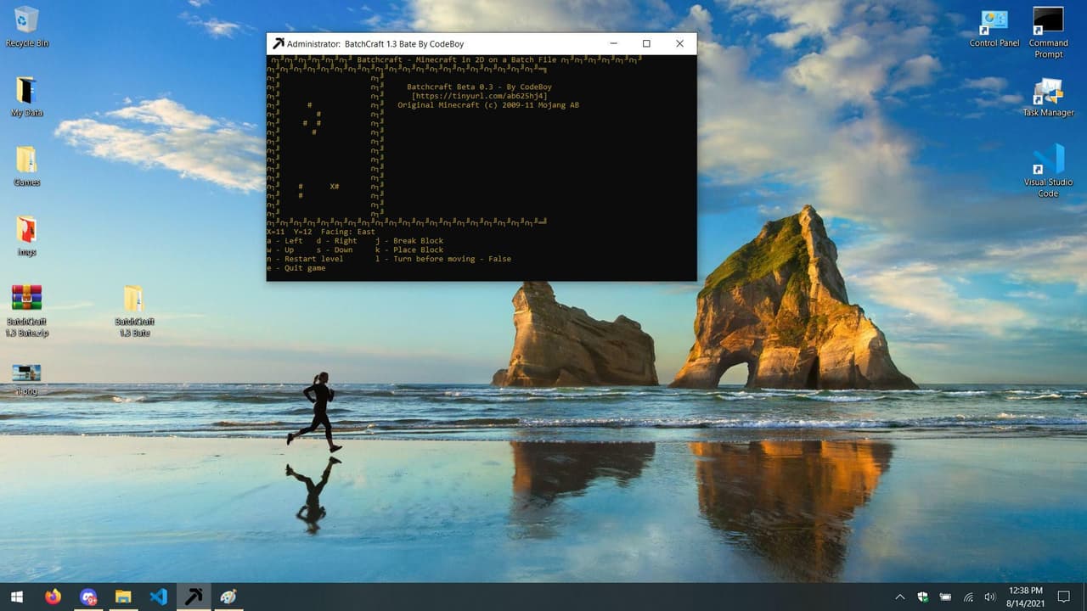This screenshot has height=611, width=1087.
Task: Open the volume speaker tray icon
Action: pos(989,597)
